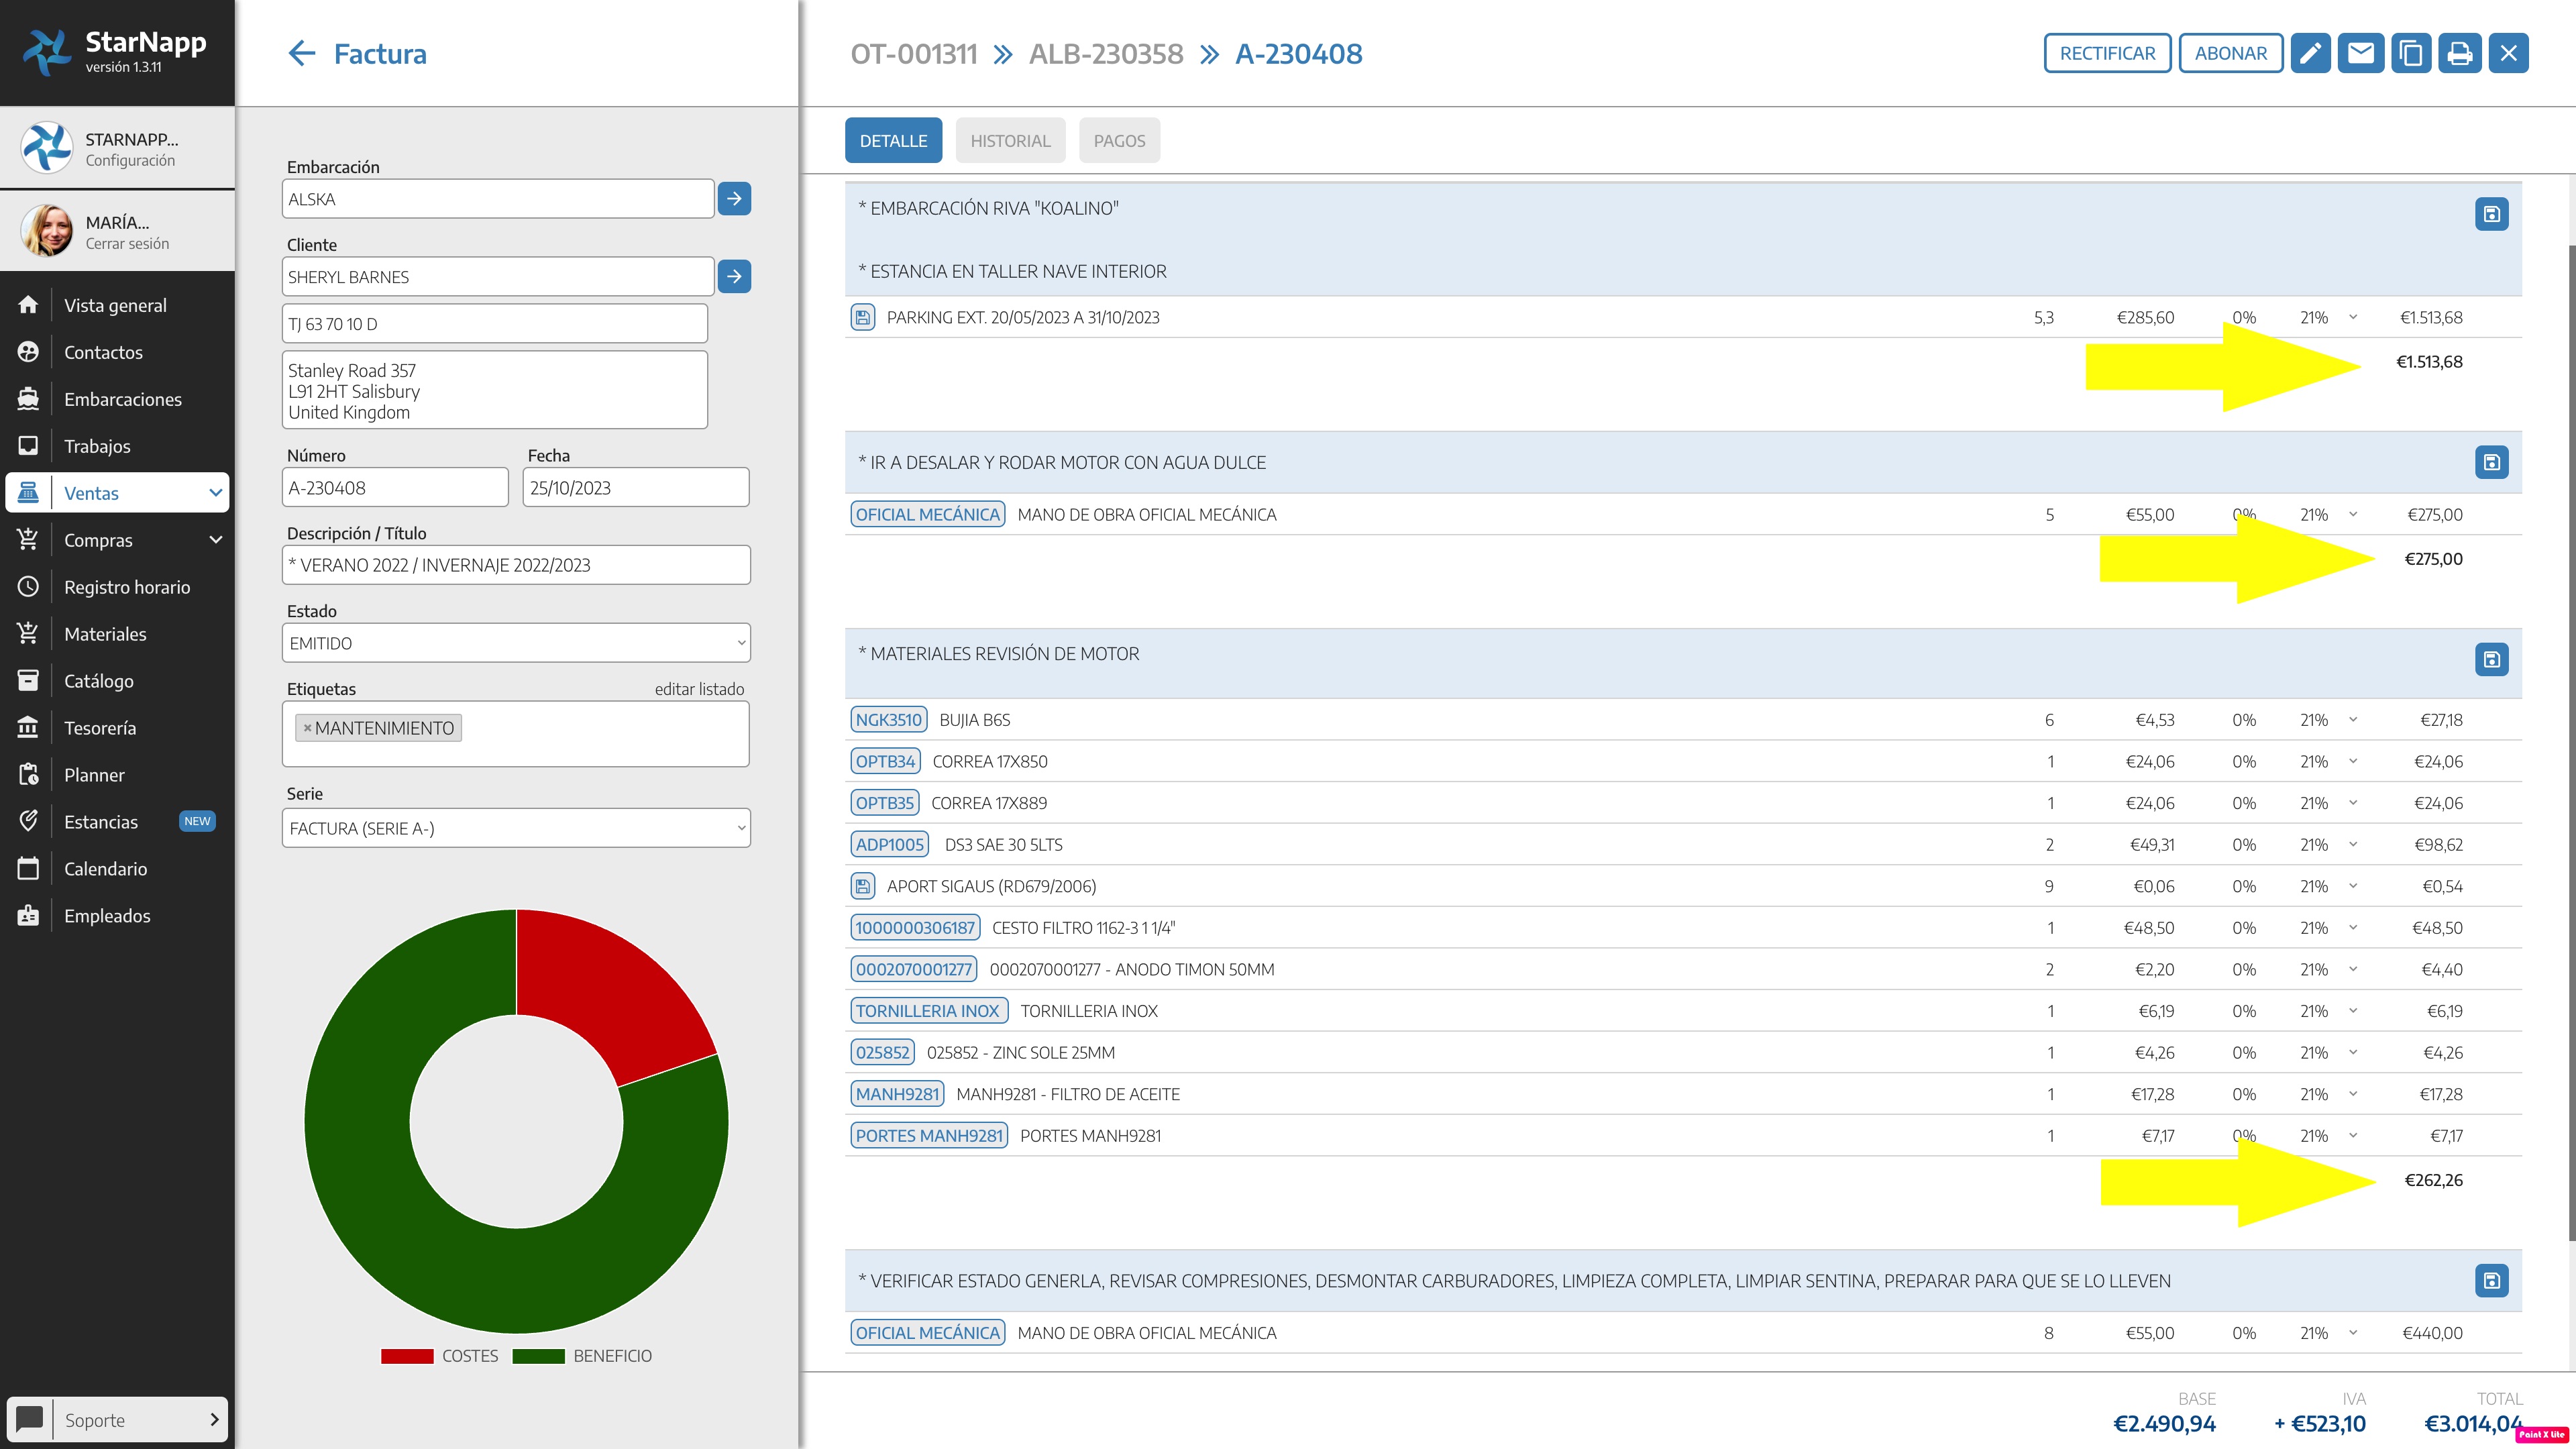Image resolution: width=2576 pixels, height=1449 pixels.
Task: Save the MATERIALES REVISIÓN DE MOTOR section
Action: (x=2491, y=660)
